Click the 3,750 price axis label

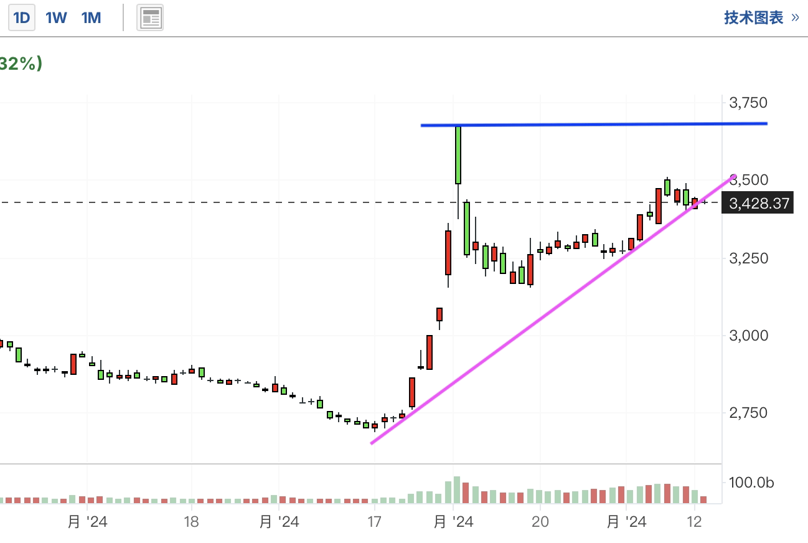coord(749,102)
